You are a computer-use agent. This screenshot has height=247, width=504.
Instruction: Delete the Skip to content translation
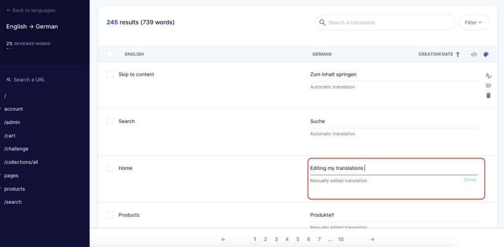tap(488, 95)
